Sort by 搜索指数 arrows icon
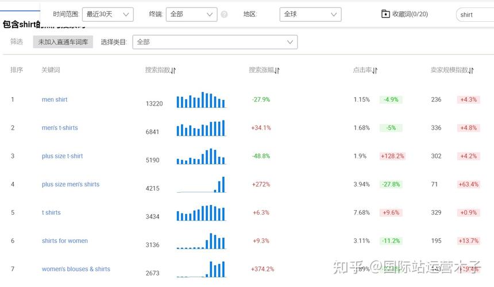The height and width of the screenshot is (287, 494). [173, 71]
